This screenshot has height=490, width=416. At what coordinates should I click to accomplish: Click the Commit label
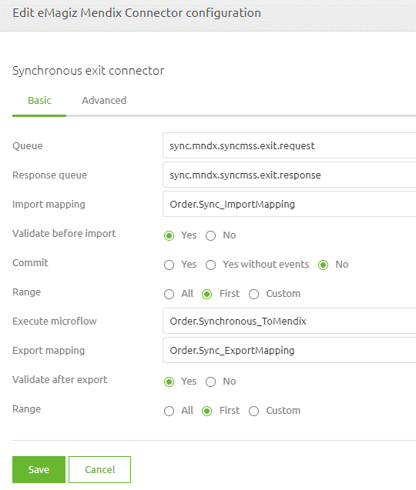click(30, 263)
